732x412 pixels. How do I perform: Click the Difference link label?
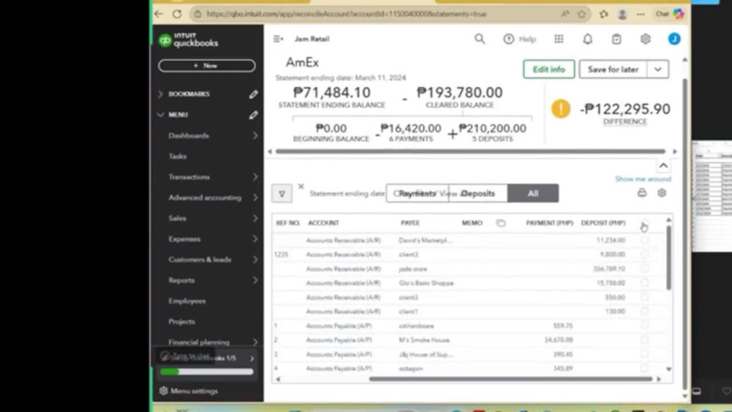click(624, 121)
